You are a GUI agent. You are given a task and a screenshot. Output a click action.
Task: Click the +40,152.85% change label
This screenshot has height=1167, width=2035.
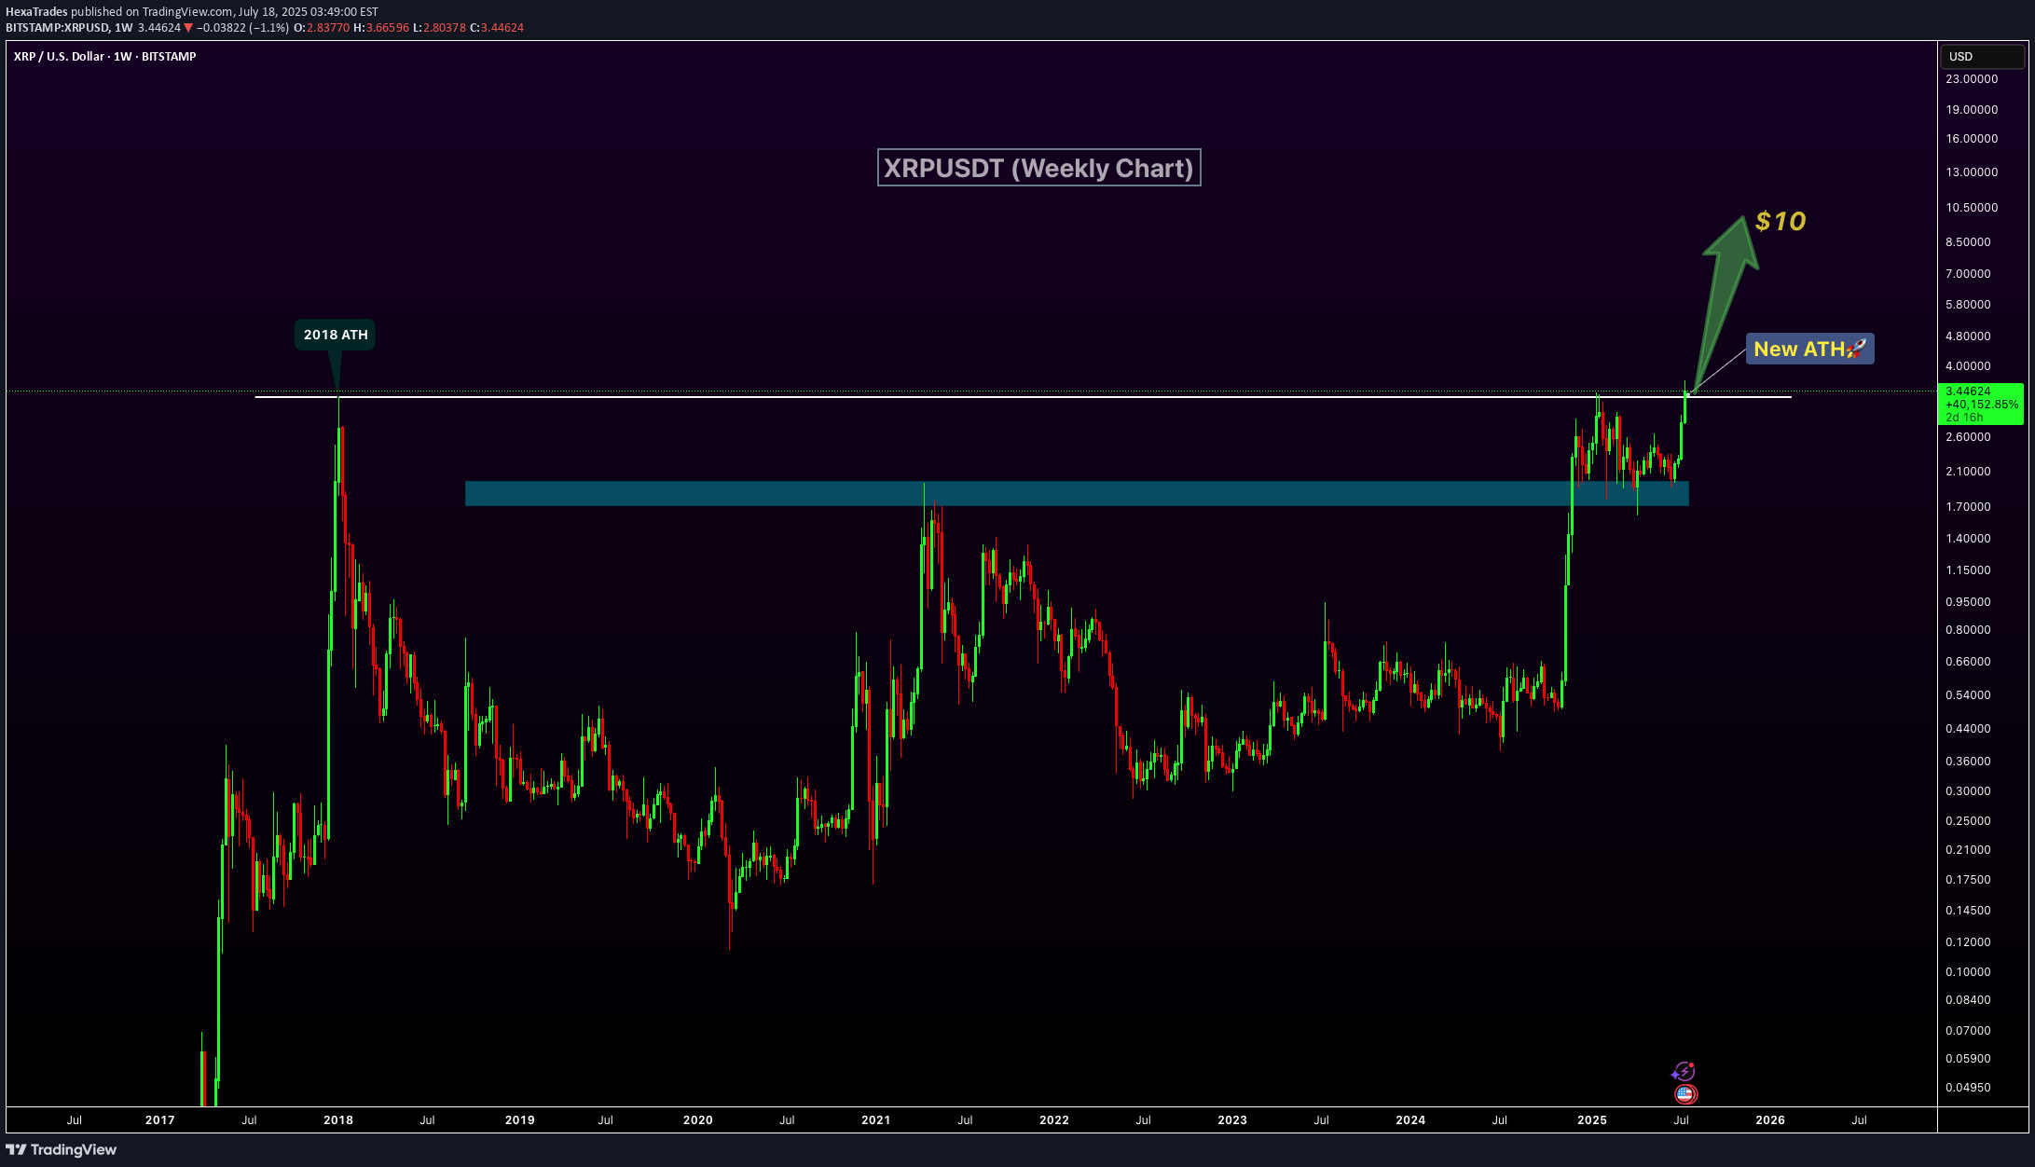pos(1982,405)
